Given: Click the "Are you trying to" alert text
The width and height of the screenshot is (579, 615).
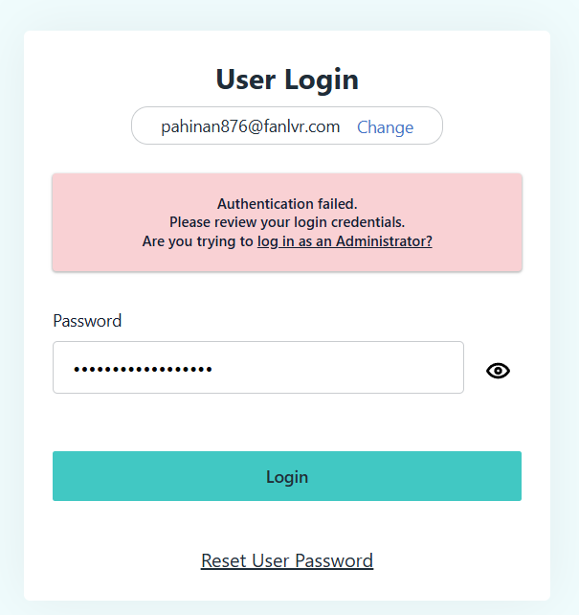Looking at the screenshot, I should coord(198,241).
